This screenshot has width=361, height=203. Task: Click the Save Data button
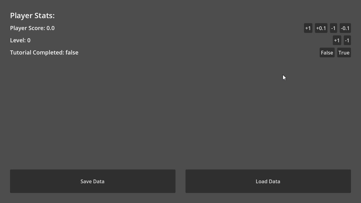92,181
